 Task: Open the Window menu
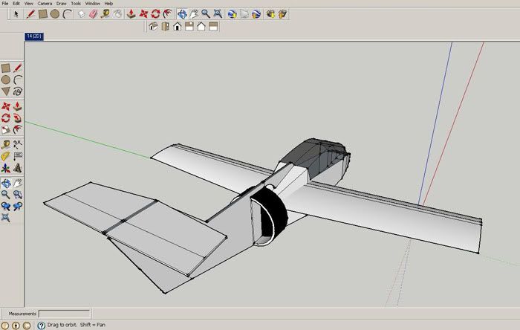coord(93,3)
